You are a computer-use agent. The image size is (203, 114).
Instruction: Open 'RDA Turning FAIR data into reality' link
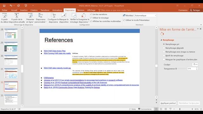click(57, 53)
